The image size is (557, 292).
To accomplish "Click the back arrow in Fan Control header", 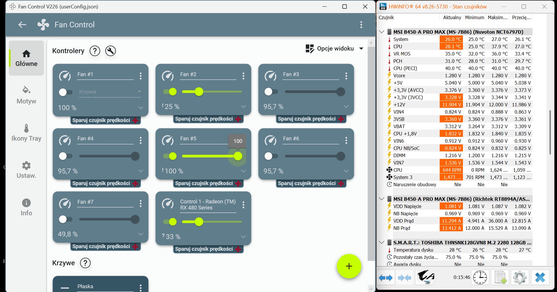I will click(22, 25).
